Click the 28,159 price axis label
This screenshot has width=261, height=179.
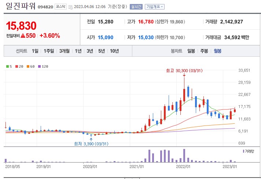(245, 82)
